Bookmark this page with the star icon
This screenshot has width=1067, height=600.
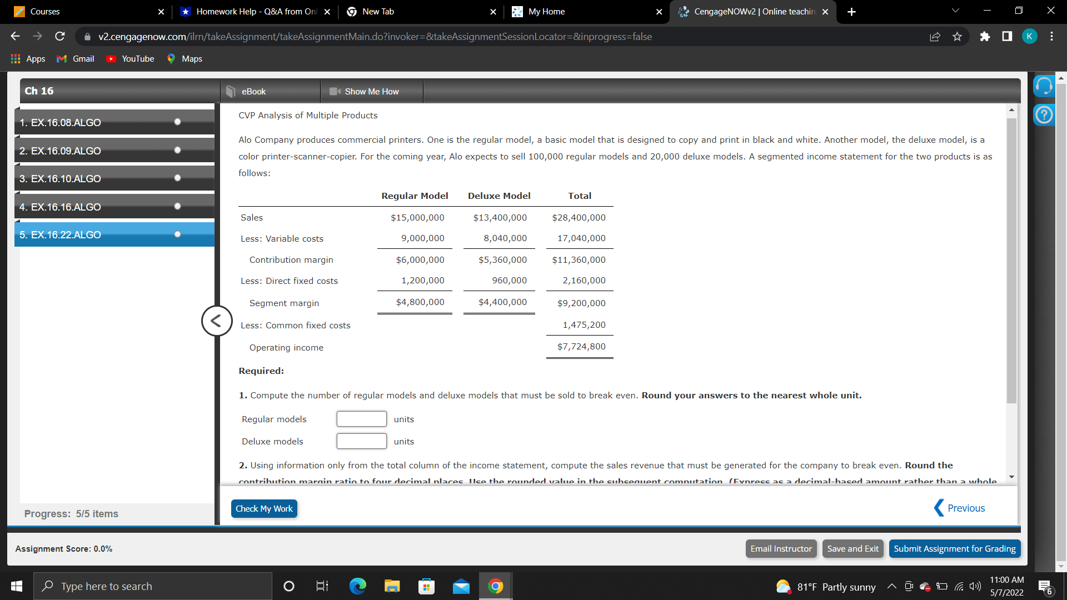click(957, 36)
